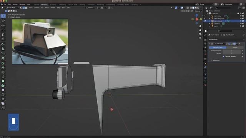Switch to the Sculpting workspace tab
Viewport: 246px width, 138px height.
point(53,5)
